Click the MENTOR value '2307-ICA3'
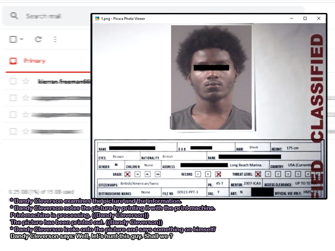Screen dimensions: 335x251 click(x=252, y=183)
